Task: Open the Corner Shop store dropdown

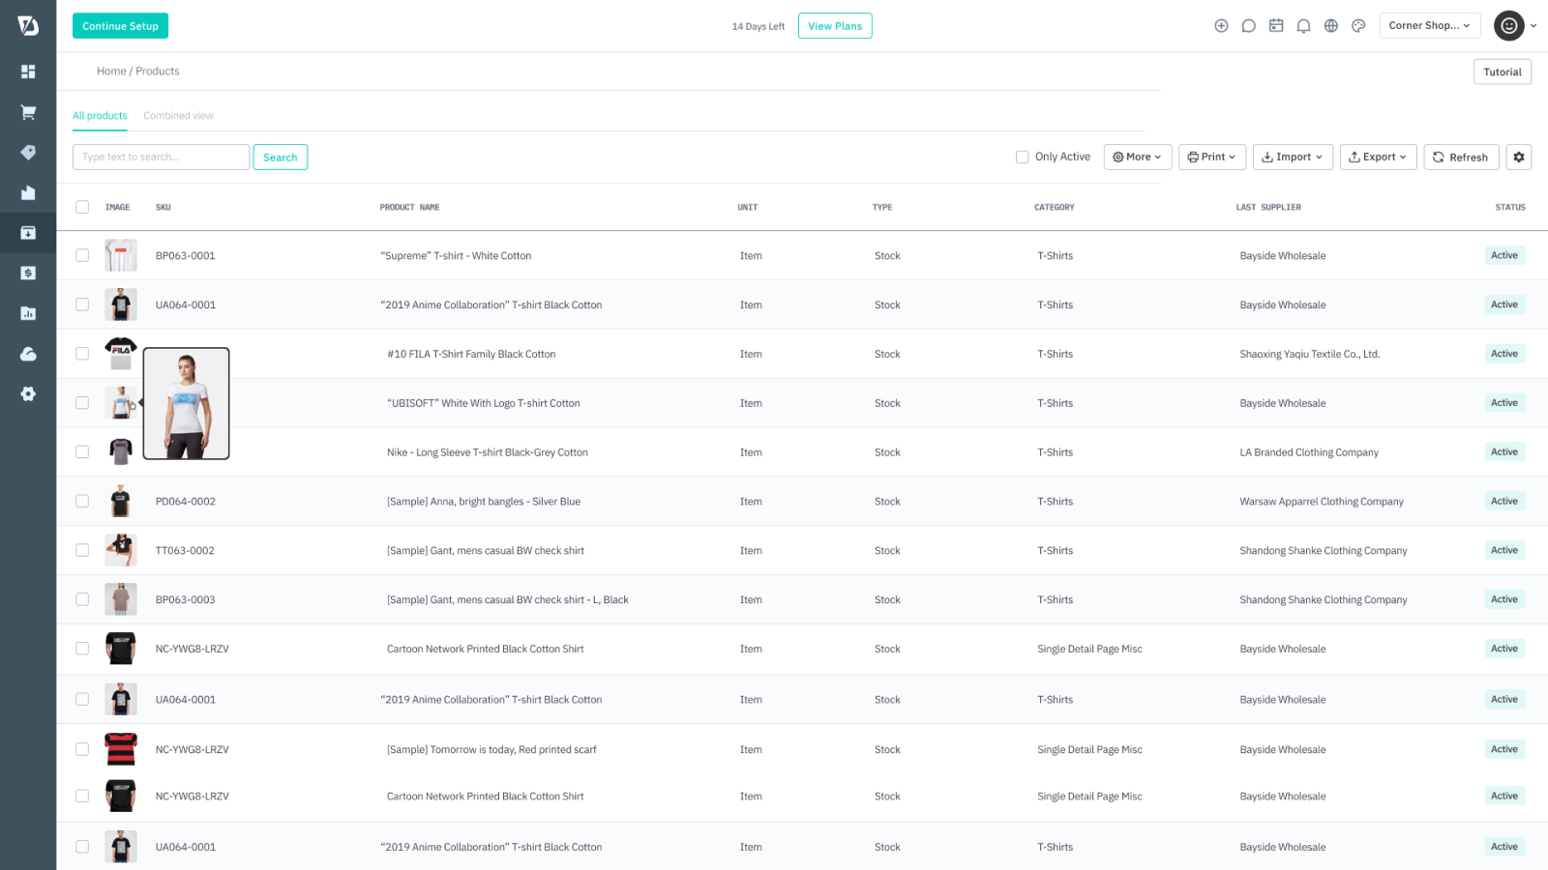Action: [1430, 26]
